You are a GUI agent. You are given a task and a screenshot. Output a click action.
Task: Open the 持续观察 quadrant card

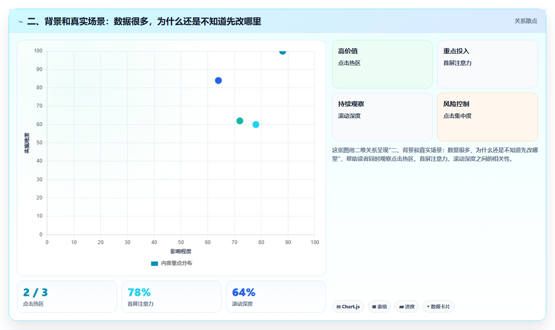382,117
